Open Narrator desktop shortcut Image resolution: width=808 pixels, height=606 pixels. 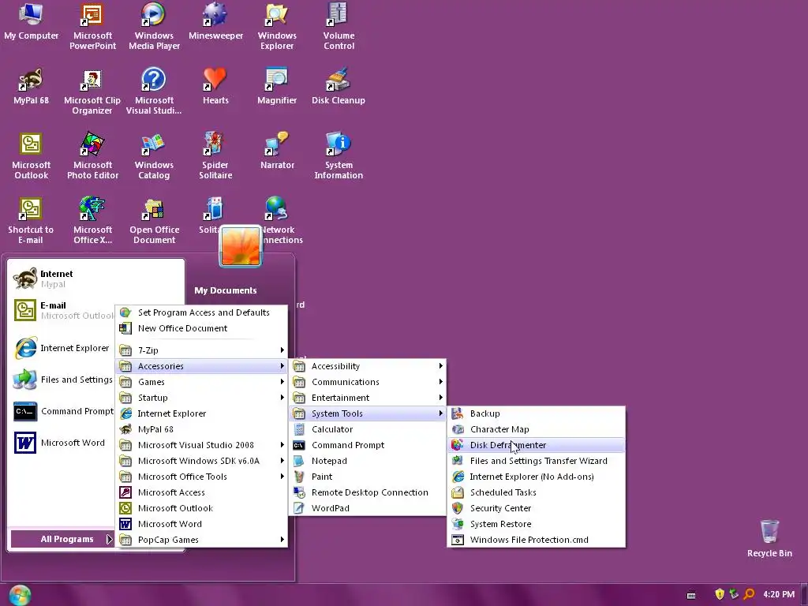[x=277, y=151]
